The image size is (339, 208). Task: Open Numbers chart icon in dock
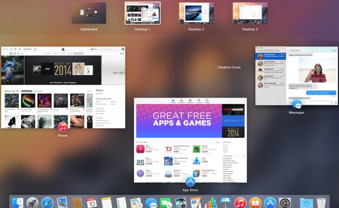pos(211,203)
